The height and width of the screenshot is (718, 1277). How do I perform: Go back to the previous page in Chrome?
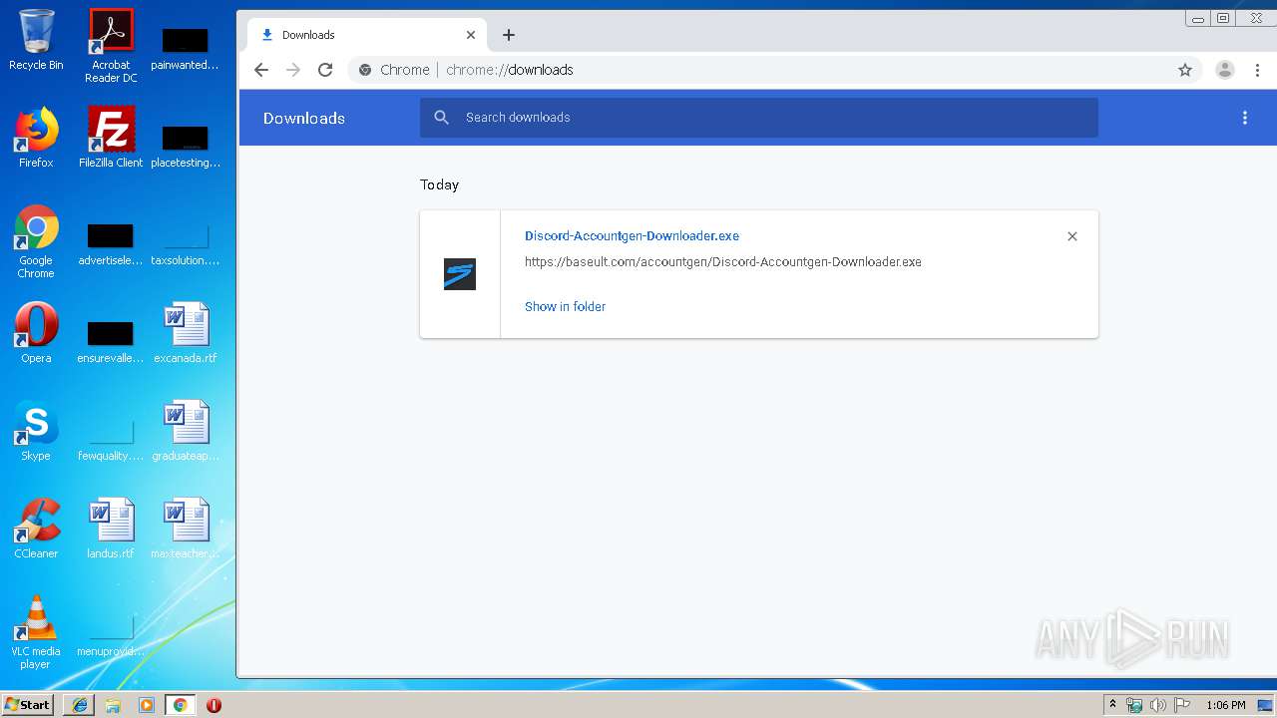(x=261, y=70)
